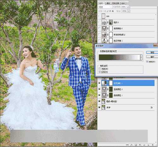Viewport: 158px width, 147px height.
Task: Click the gradient preview bar to edit
Action: tap(119, 57)
